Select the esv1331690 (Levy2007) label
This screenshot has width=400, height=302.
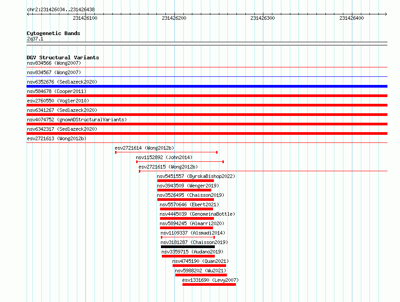point(210,280)
